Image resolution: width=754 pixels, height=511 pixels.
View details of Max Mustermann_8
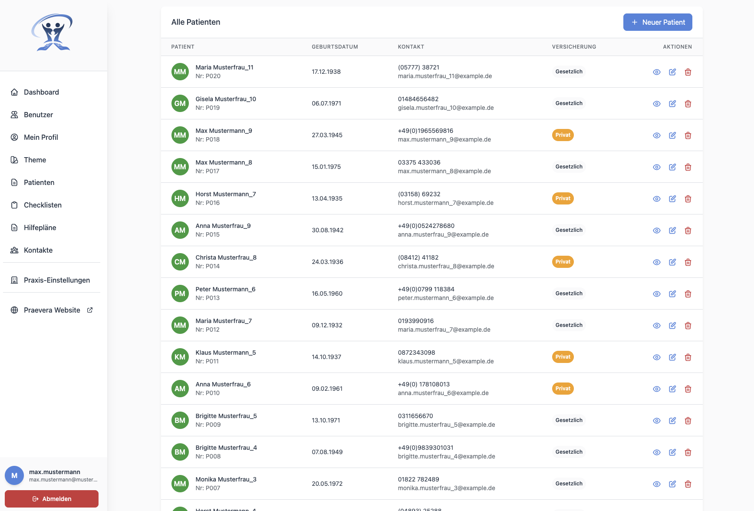click(x=657, y=167)
